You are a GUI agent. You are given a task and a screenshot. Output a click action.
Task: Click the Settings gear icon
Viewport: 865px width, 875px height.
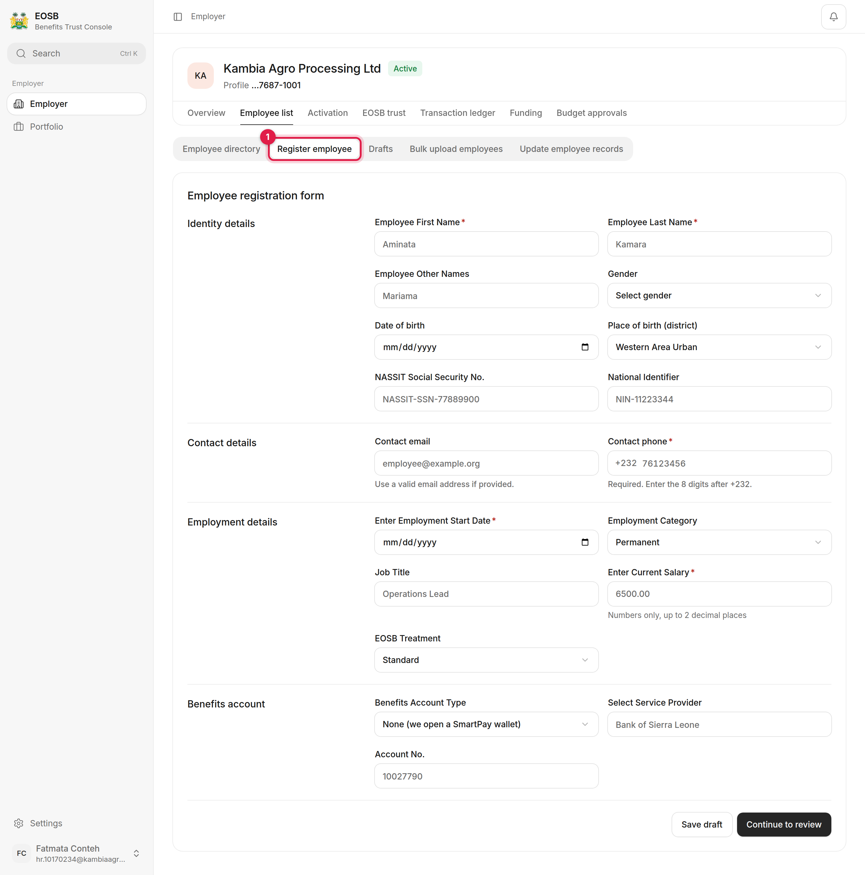[x=19, y=823]
